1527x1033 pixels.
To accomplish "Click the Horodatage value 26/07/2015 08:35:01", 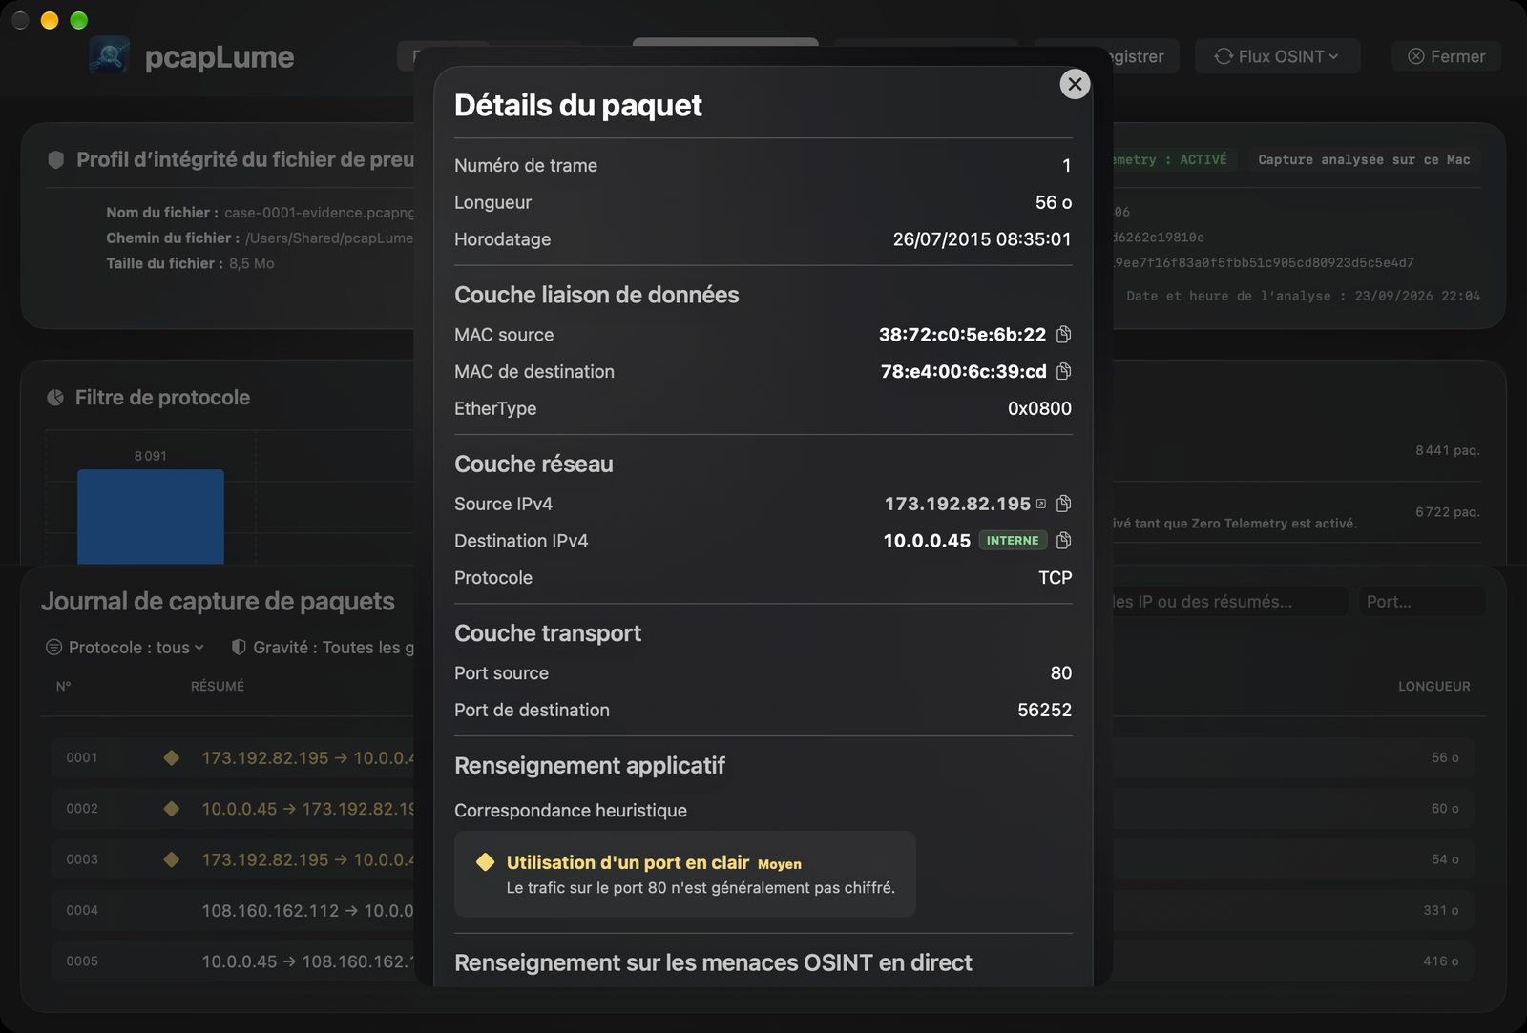I will 982,239.
